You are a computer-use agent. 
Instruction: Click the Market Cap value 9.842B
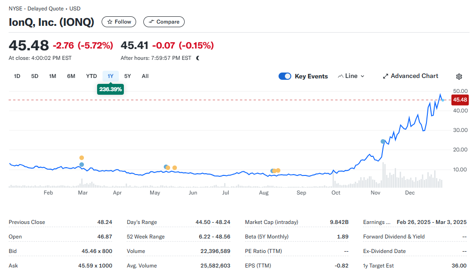click(x=339, y=222)
